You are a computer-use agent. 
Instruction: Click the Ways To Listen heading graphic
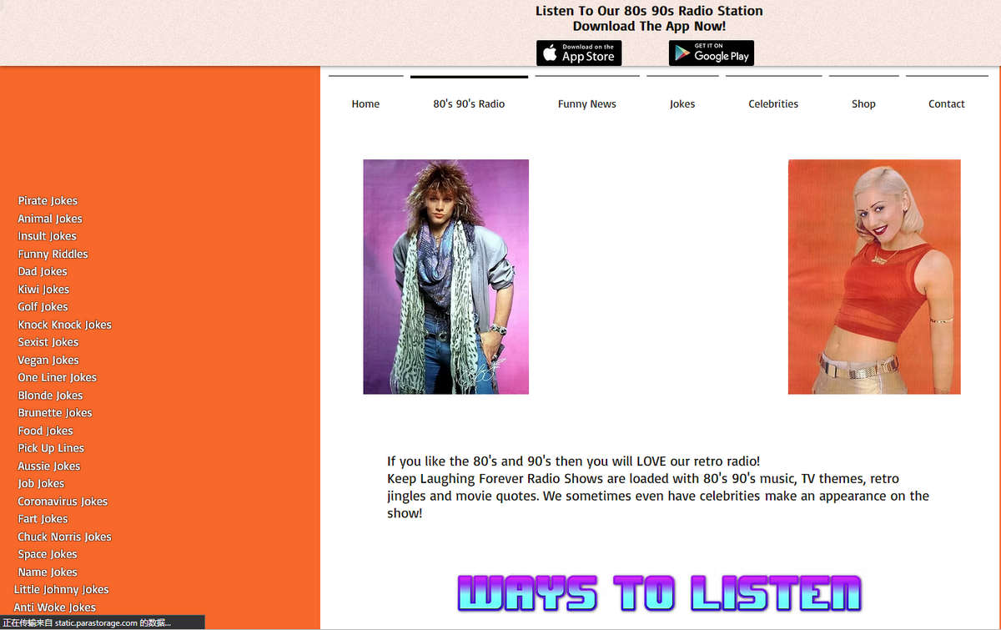pyautogui.click(x=659, y=592)
